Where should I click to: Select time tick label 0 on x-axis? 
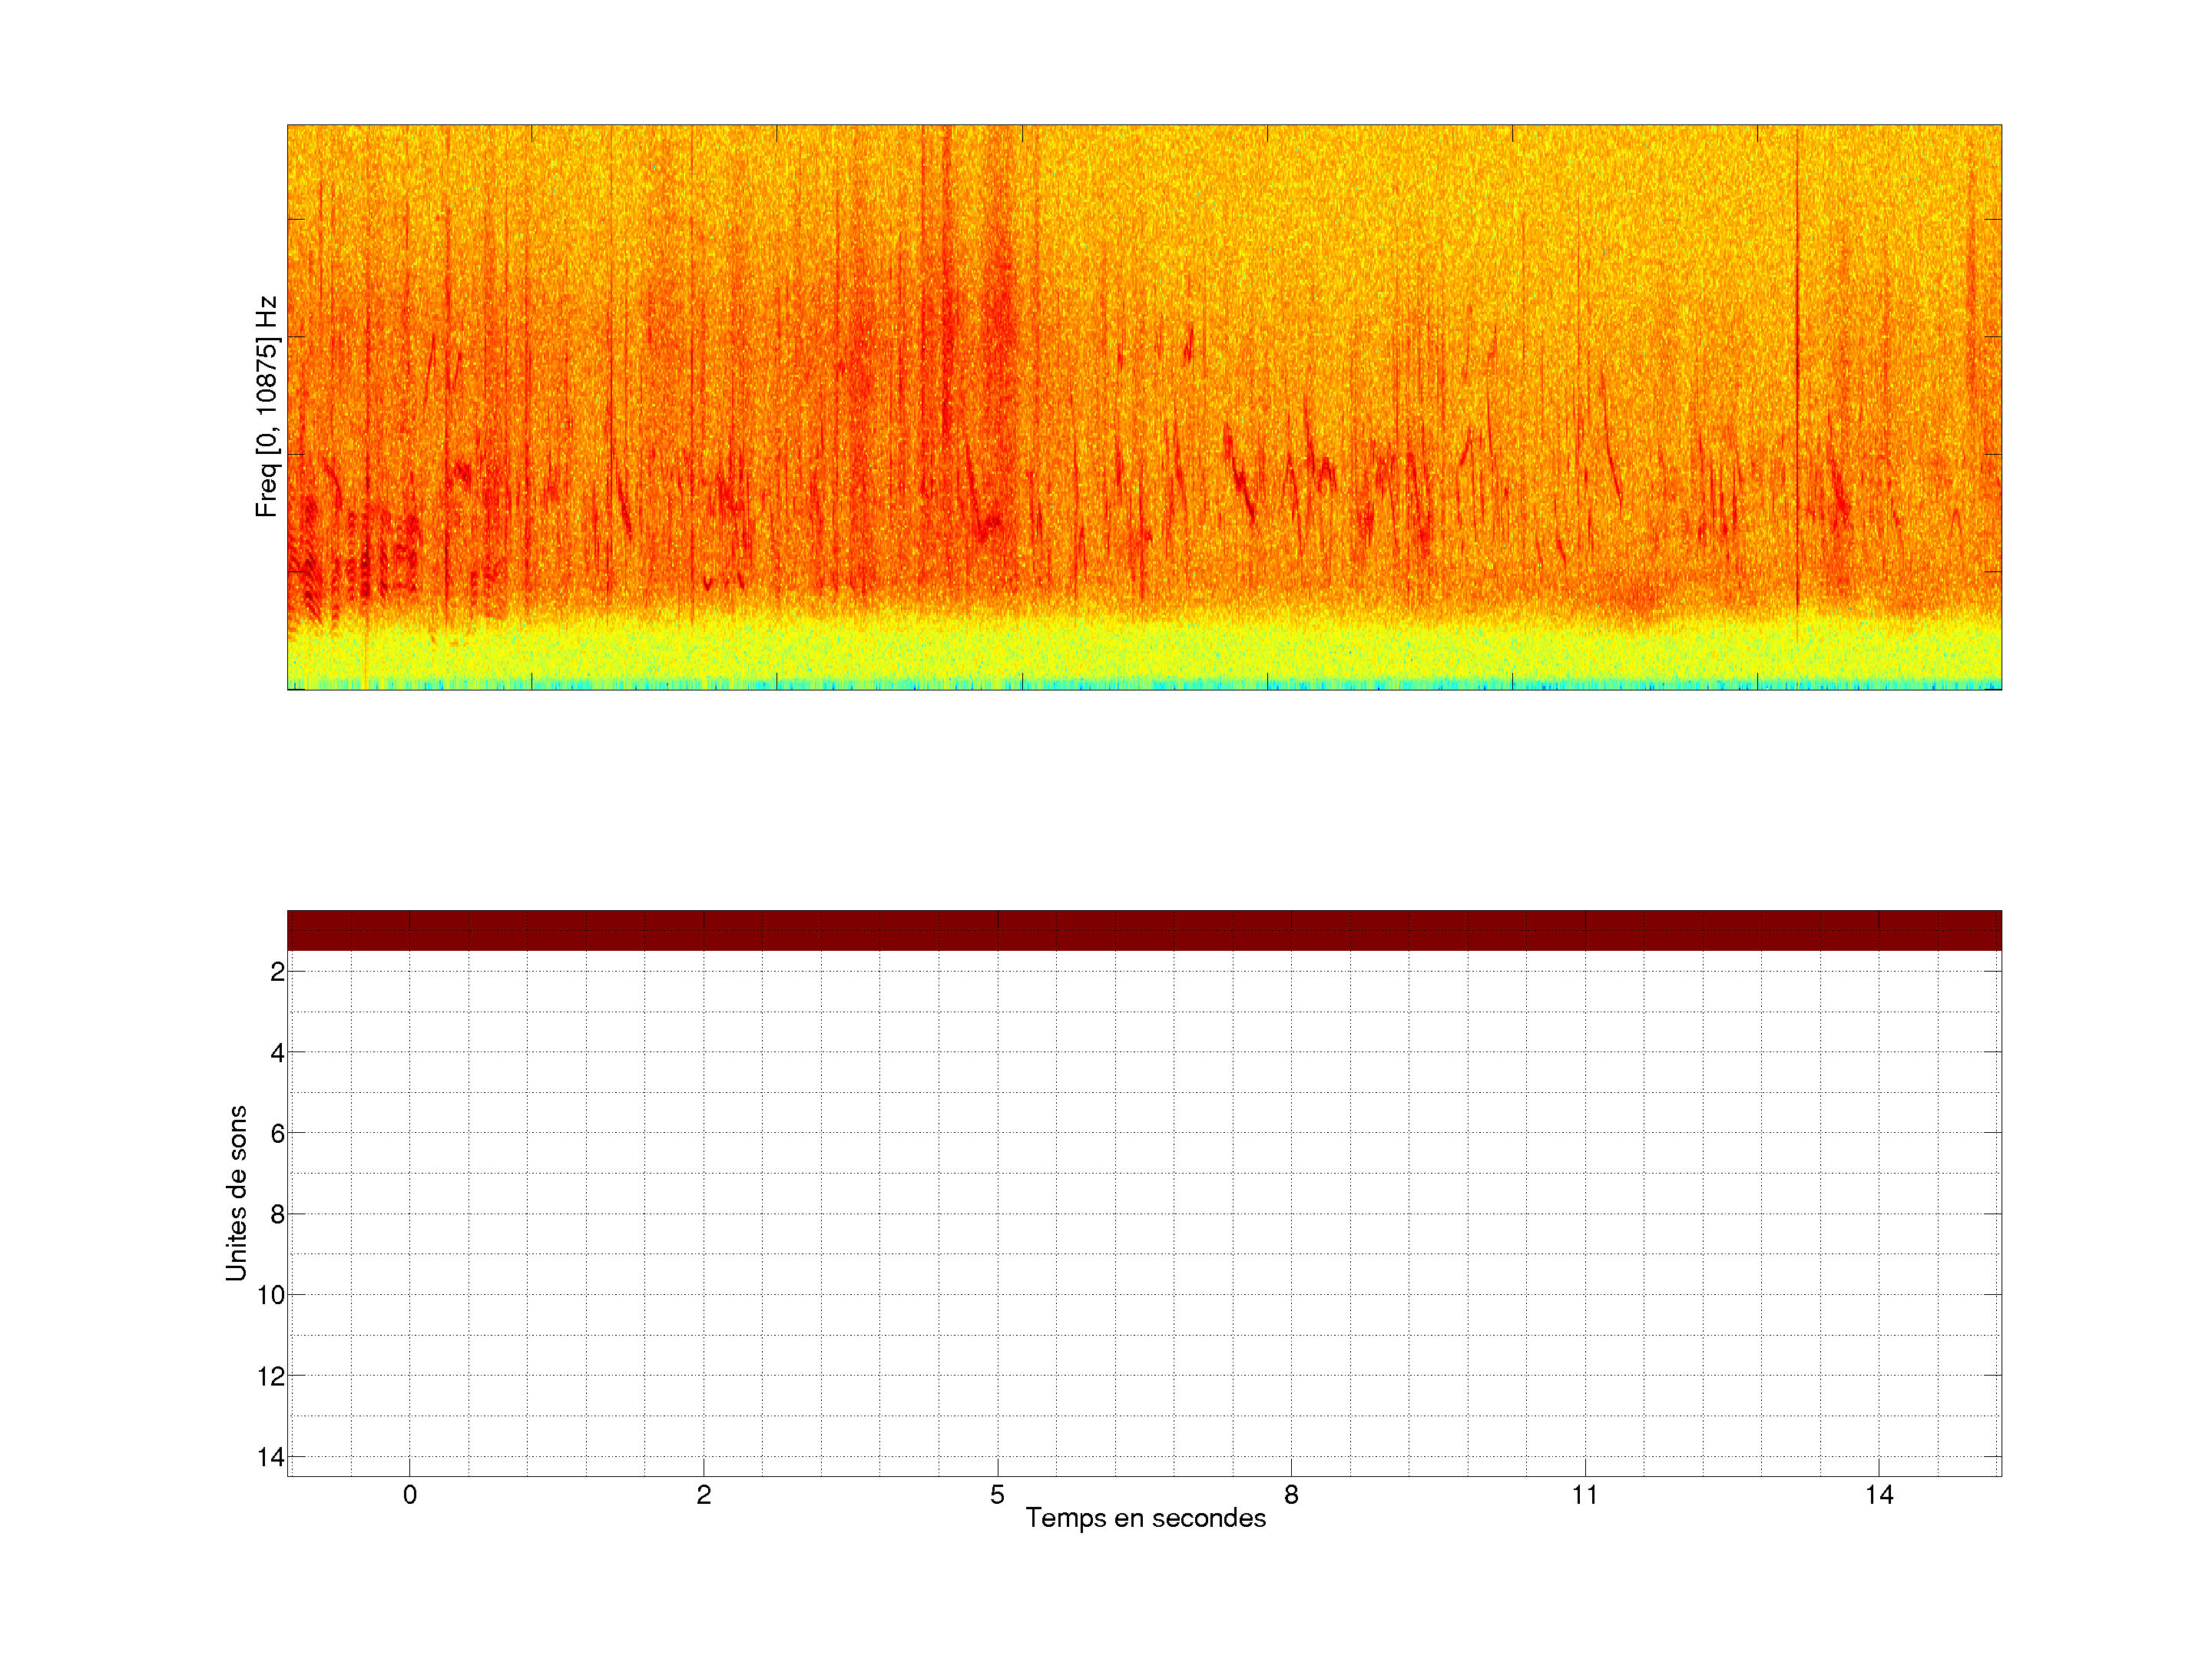[409, 1495]
